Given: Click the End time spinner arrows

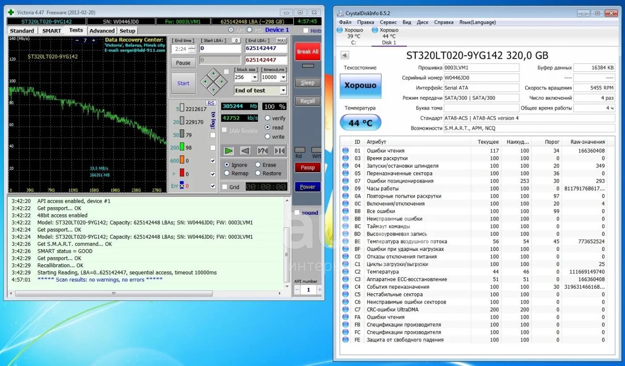Looking at the screenshot, I should click(x=192, y=49).
